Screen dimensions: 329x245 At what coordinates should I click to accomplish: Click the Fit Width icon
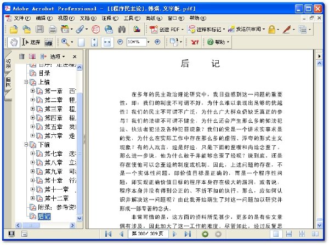107,42
